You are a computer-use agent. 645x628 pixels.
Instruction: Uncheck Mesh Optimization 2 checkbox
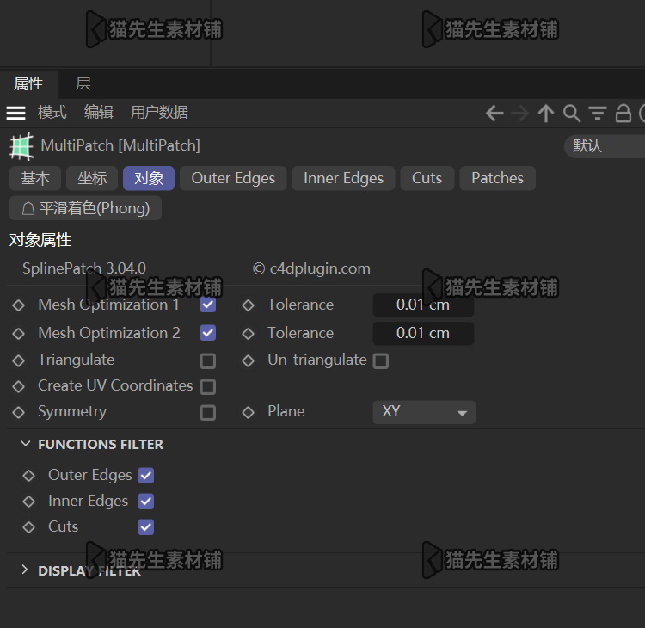tap(208, 333)
